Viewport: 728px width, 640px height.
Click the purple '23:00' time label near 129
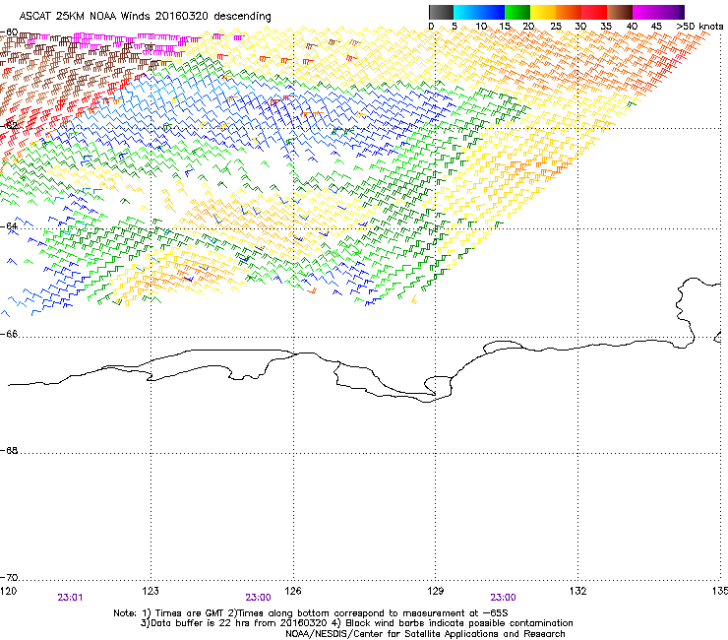pyautogui.click(x=504, y=598)
